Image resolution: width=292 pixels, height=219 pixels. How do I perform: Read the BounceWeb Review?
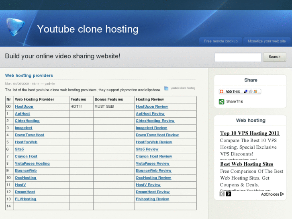coord(153,170)
